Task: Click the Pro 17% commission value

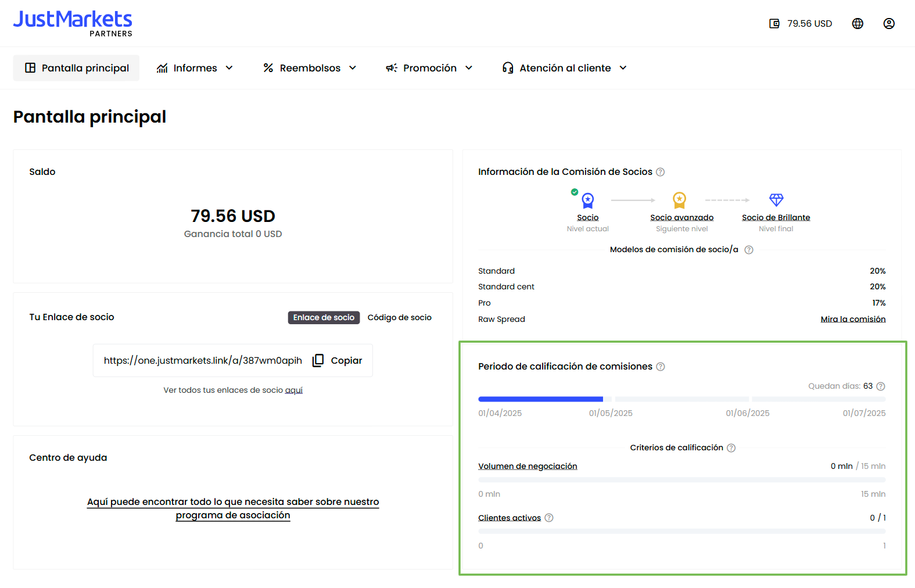Action: click(879, 303)
